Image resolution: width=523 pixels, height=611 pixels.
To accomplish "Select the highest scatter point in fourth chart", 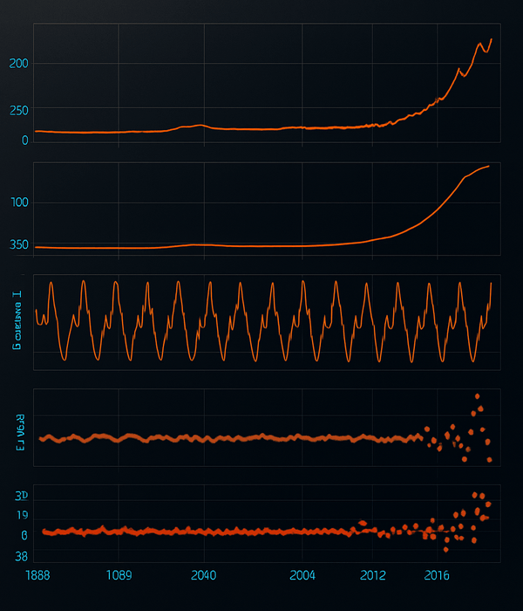I will 476,395.
